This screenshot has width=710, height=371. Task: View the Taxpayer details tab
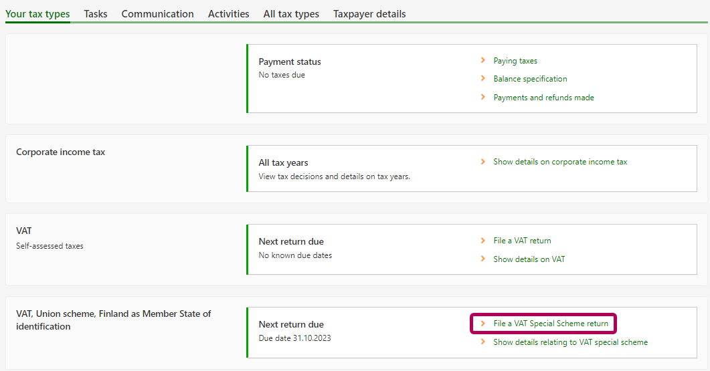pyautogui.click(x=369, y=14)
